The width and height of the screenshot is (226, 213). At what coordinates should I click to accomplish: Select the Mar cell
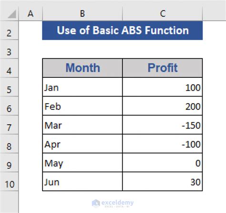(x=82, y=125)
